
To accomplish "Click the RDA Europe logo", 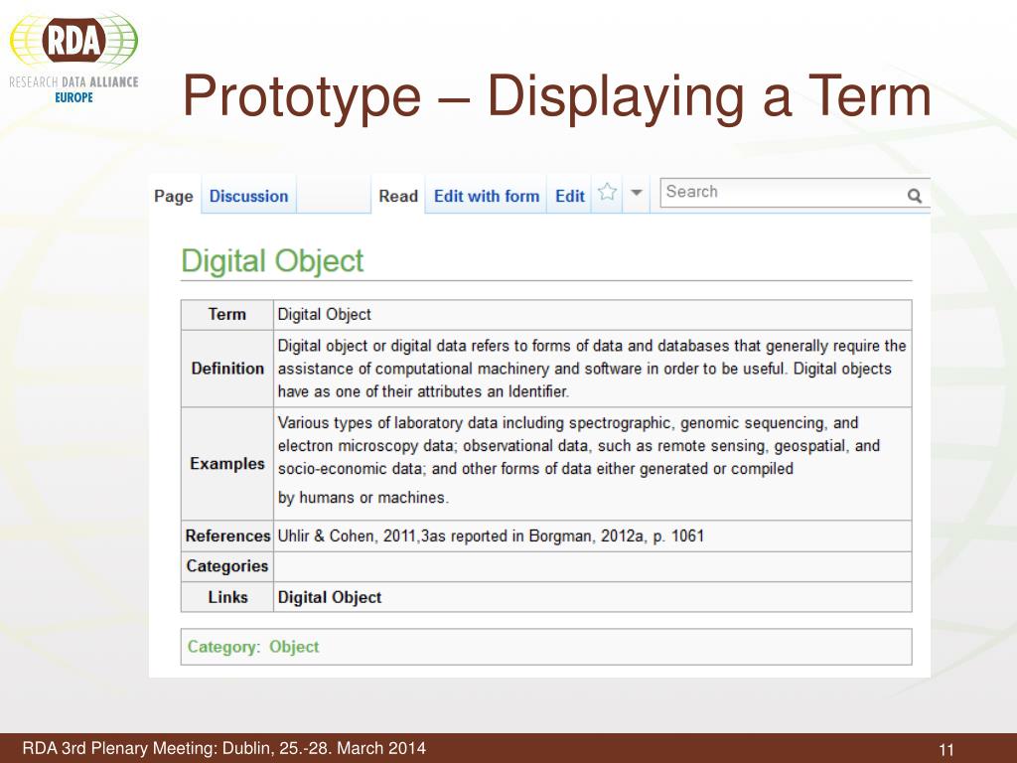I will [73, 59].
